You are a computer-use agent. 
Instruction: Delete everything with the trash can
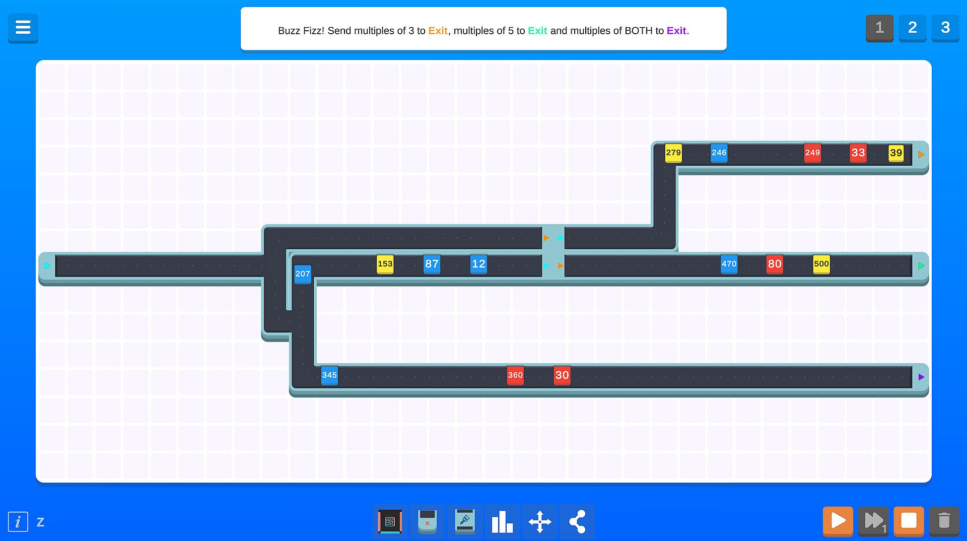point(944,521)
